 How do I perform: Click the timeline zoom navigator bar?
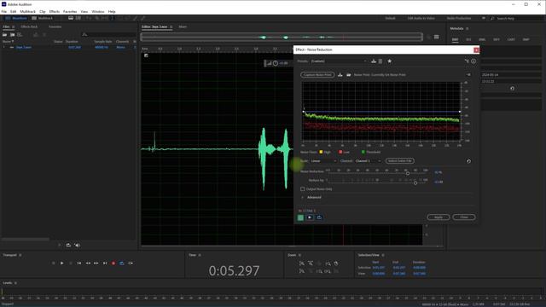point(282,37)
